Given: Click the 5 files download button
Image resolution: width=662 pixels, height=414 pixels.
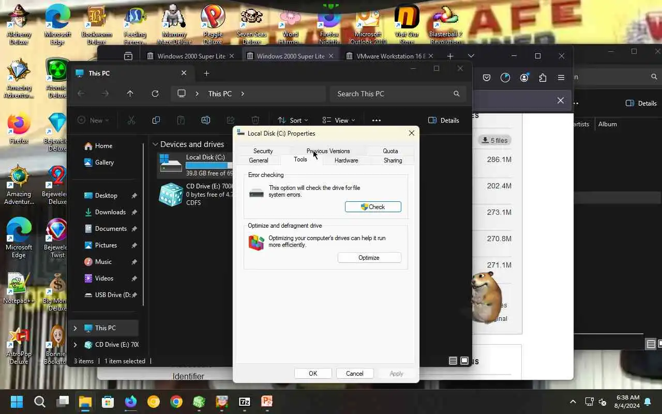Looking at the screenshot, I should (x=494, y=140).
